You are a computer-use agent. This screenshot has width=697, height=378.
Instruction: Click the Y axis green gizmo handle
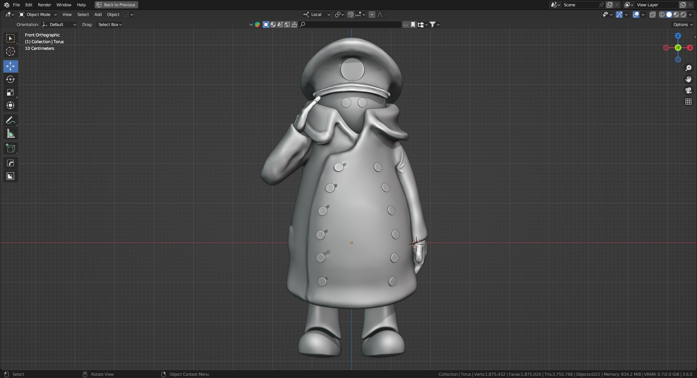pyautogui.click(x=678, y=48)
